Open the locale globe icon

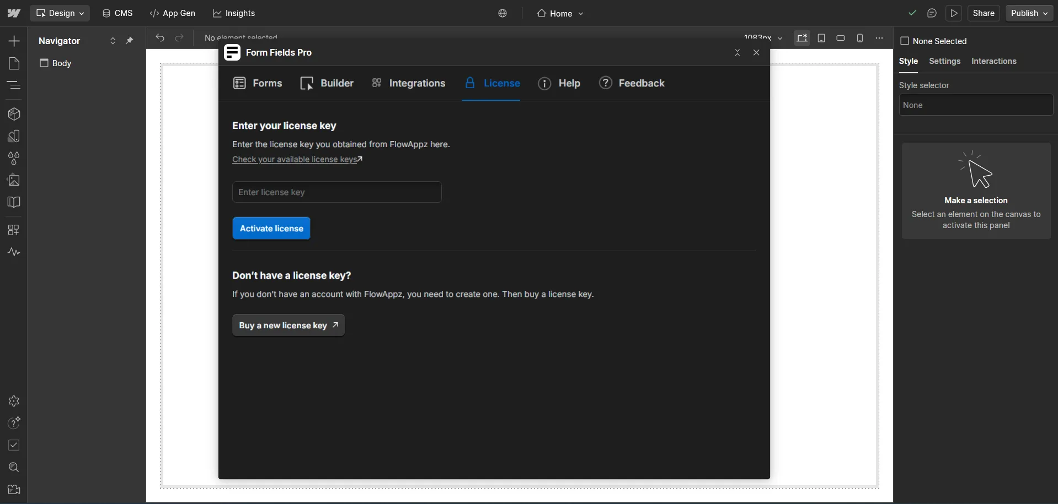point(503,13)
